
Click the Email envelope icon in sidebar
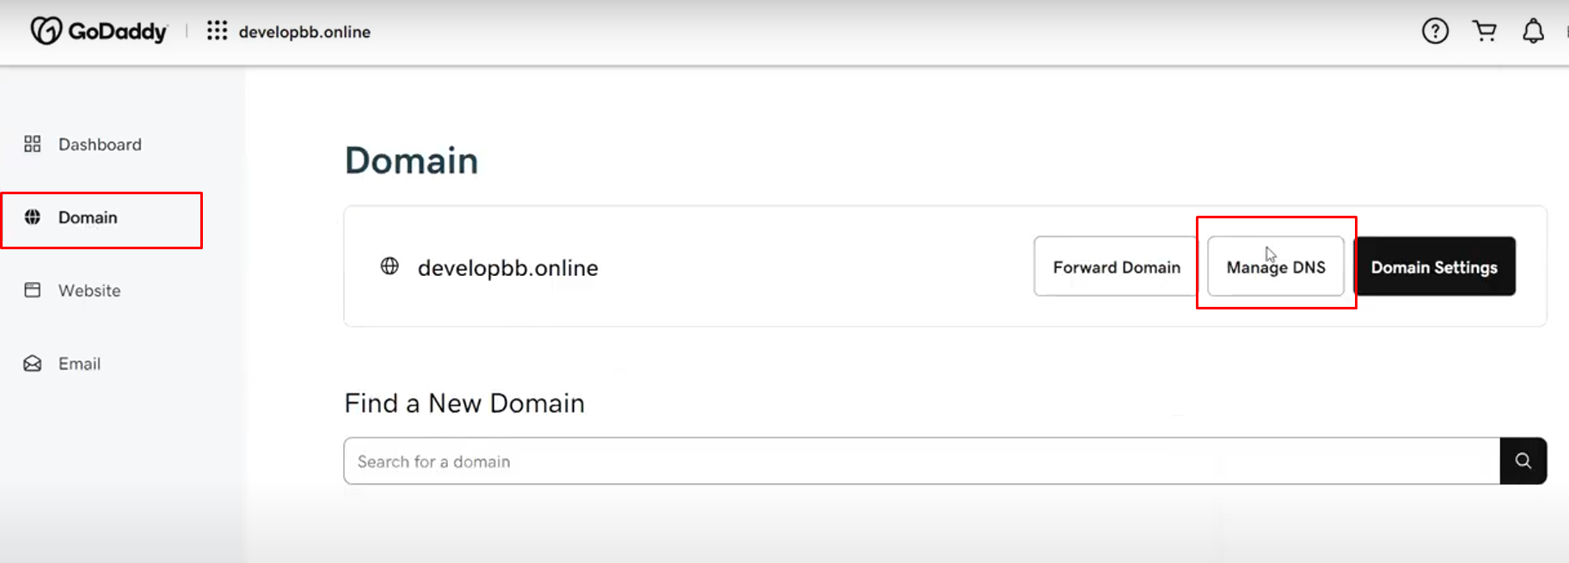(x=33, y=364)
